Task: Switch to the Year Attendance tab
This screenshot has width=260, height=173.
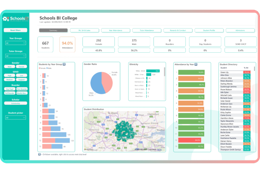Action: 116,30
